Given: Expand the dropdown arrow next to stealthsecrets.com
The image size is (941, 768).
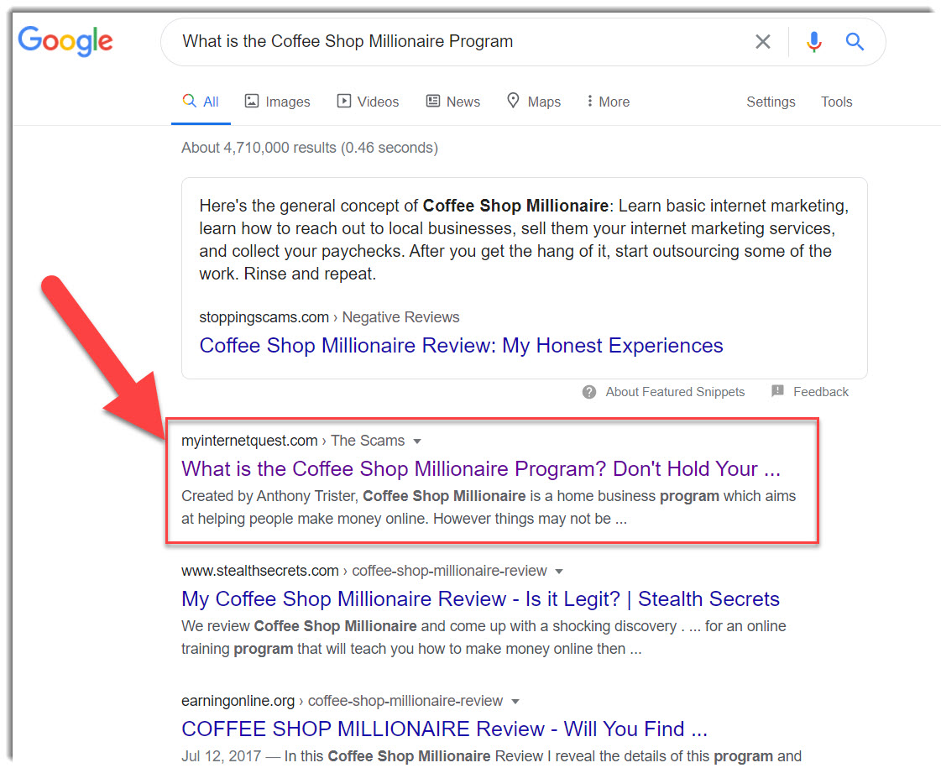Looking at the screenshot, I should 559,572.
